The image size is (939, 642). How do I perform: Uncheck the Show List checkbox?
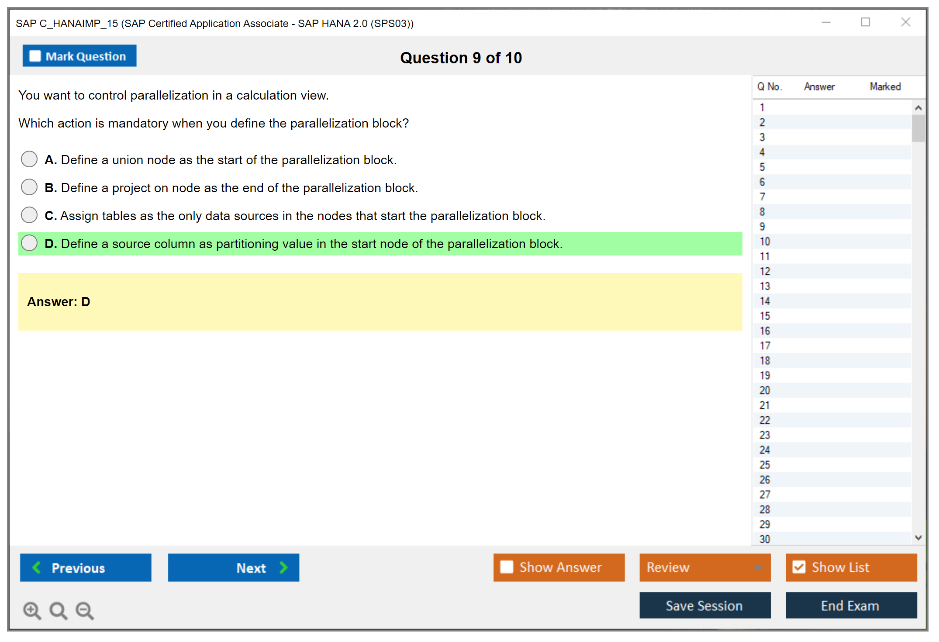tap(799, 567)
